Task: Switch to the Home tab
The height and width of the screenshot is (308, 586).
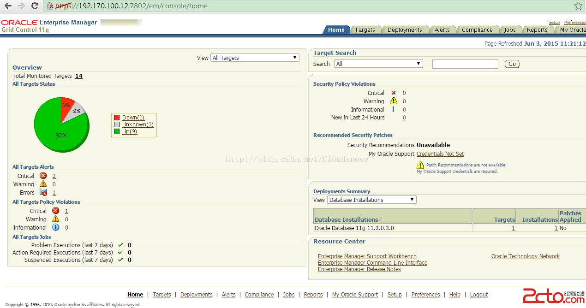Action: pyautogui.click(x=336, y=30)
